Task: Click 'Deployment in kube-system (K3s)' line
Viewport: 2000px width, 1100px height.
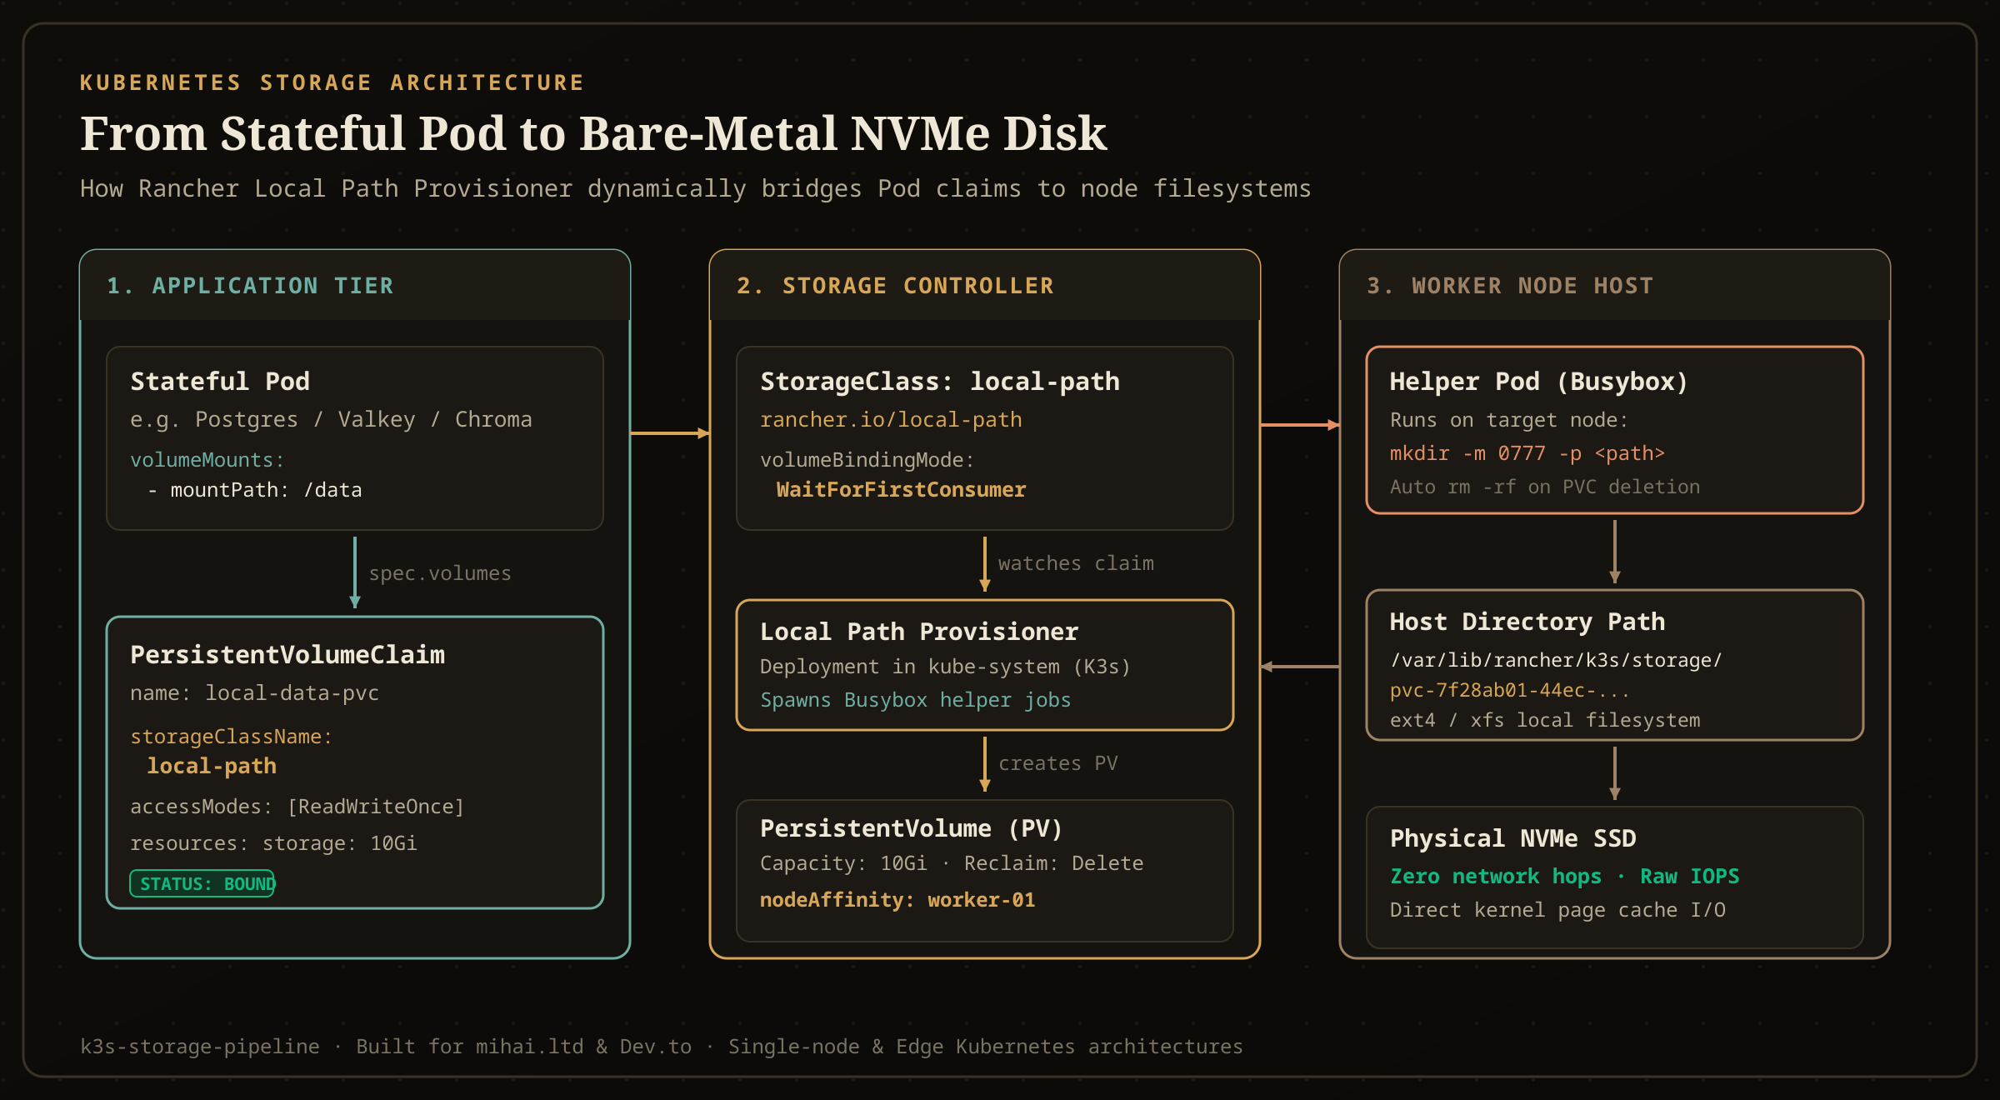Action: coord(945,667)
